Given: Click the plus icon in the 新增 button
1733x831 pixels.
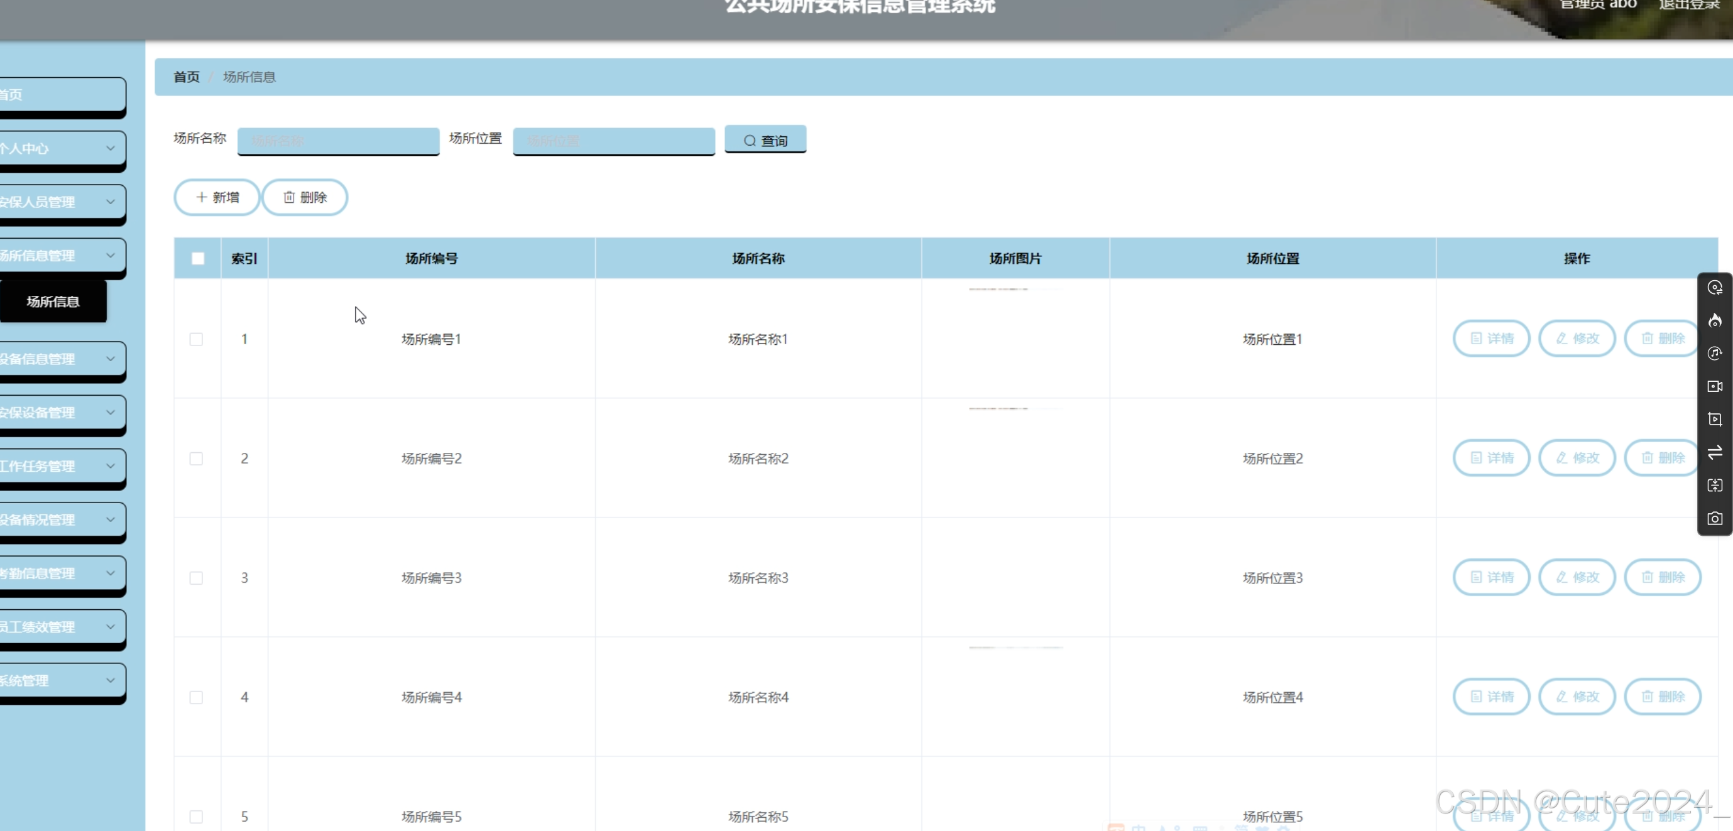Looking at the screenshot, I should (200, 197).
